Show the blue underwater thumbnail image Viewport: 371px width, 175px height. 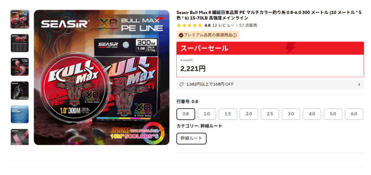pyautogui.click(x=20, y=114)
